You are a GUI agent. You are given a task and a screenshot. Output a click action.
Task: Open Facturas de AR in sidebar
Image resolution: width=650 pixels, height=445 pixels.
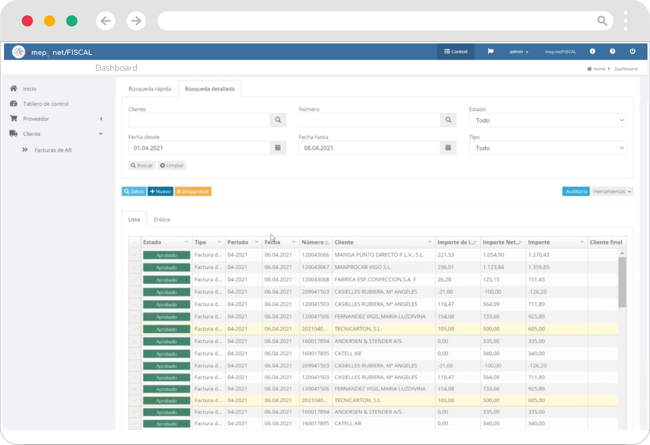tap(53, 150)
